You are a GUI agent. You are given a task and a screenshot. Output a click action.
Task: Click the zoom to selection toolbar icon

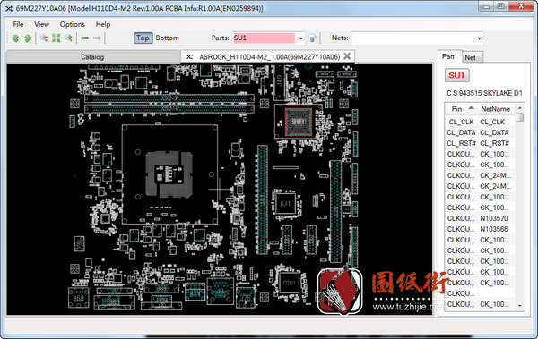(44, 38)
